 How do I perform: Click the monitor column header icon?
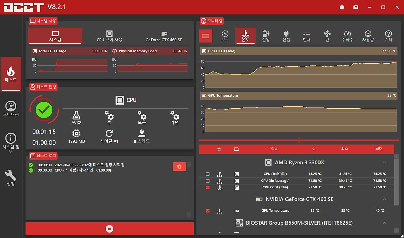(236, 149)
